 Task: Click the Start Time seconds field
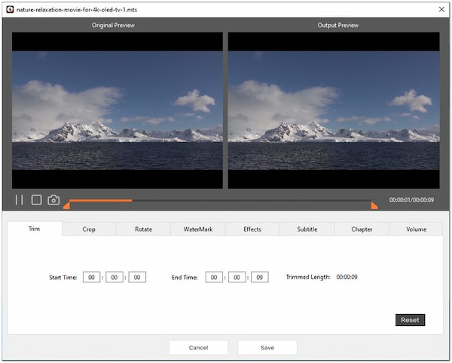[137, 277]
